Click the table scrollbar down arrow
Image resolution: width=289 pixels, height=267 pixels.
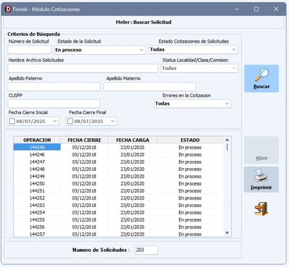[x=227, y=233]
